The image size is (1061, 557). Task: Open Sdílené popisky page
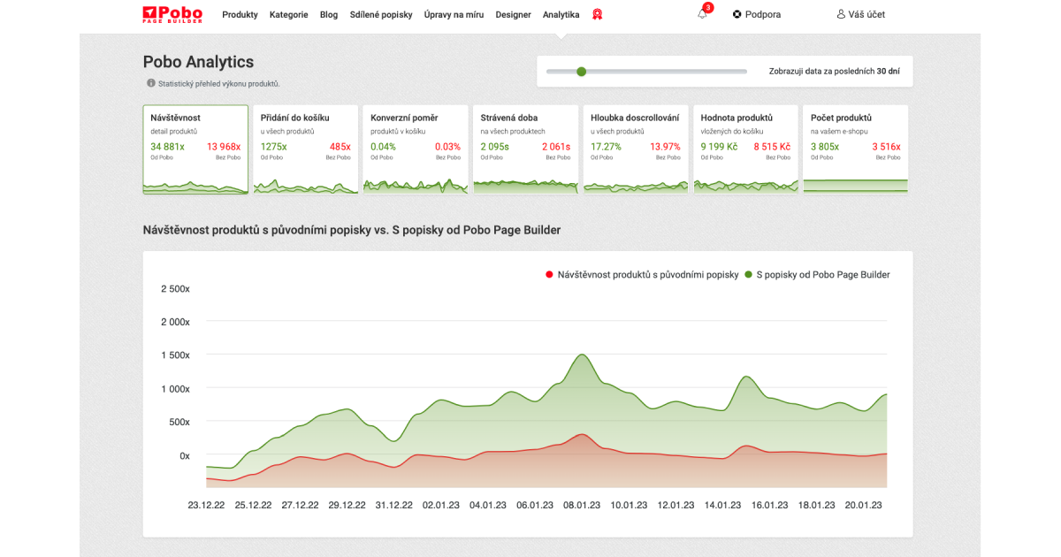tap(381, 15)
